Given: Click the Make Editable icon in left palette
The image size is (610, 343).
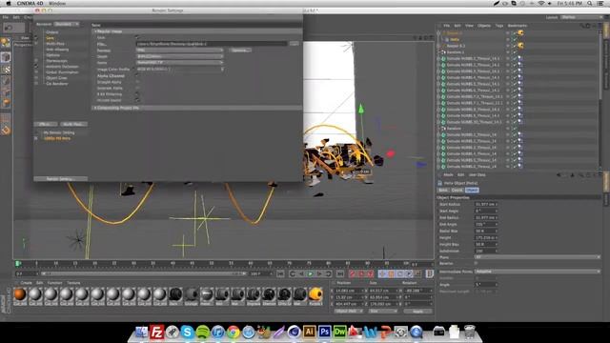Looking at the screenshot, I should (x=6, y=42).
